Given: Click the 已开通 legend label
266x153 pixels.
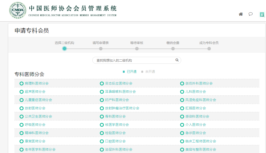Looking at the screenshot, I should (132, 72).
